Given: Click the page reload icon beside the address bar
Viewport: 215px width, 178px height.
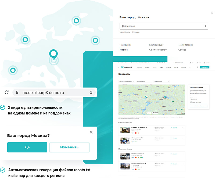Looking at the screenshot, I should pos(6,92).
